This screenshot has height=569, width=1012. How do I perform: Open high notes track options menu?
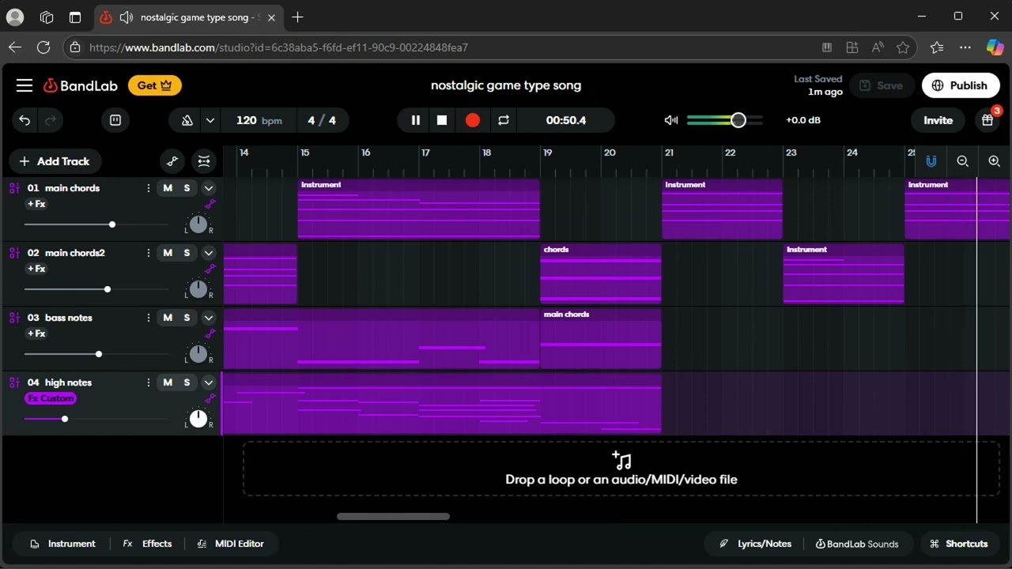[x=148, y=382]
